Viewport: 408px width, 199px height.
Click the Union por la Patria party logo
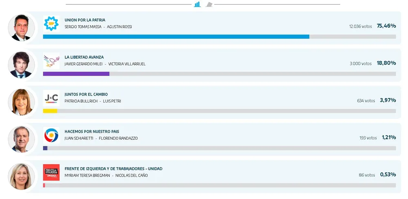click(x=51, y=24)
